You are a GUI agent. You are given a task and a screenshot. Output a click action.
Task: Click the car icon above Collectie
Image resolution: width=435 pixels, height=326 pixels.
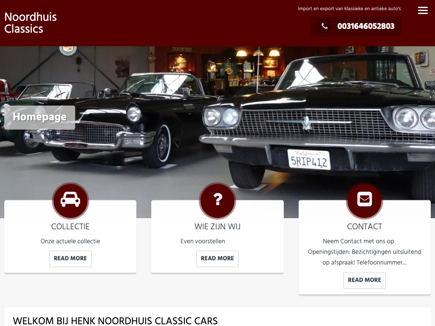point(70,200)
